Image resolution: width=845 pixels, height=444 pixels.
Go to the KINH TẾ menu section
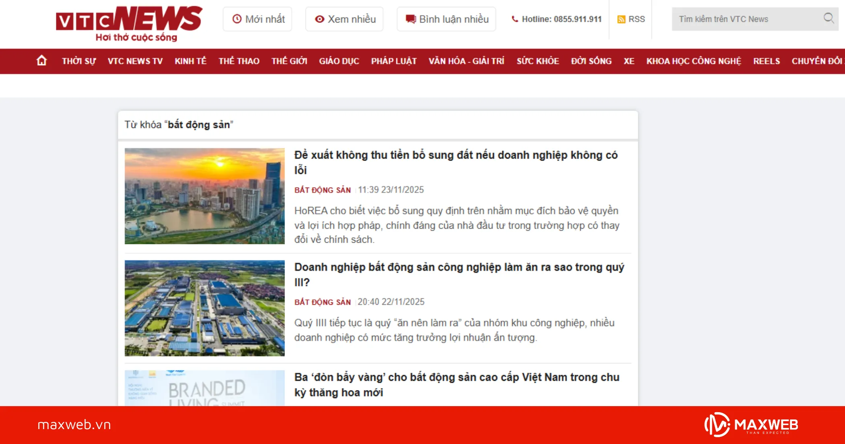(x=190, y=61)
